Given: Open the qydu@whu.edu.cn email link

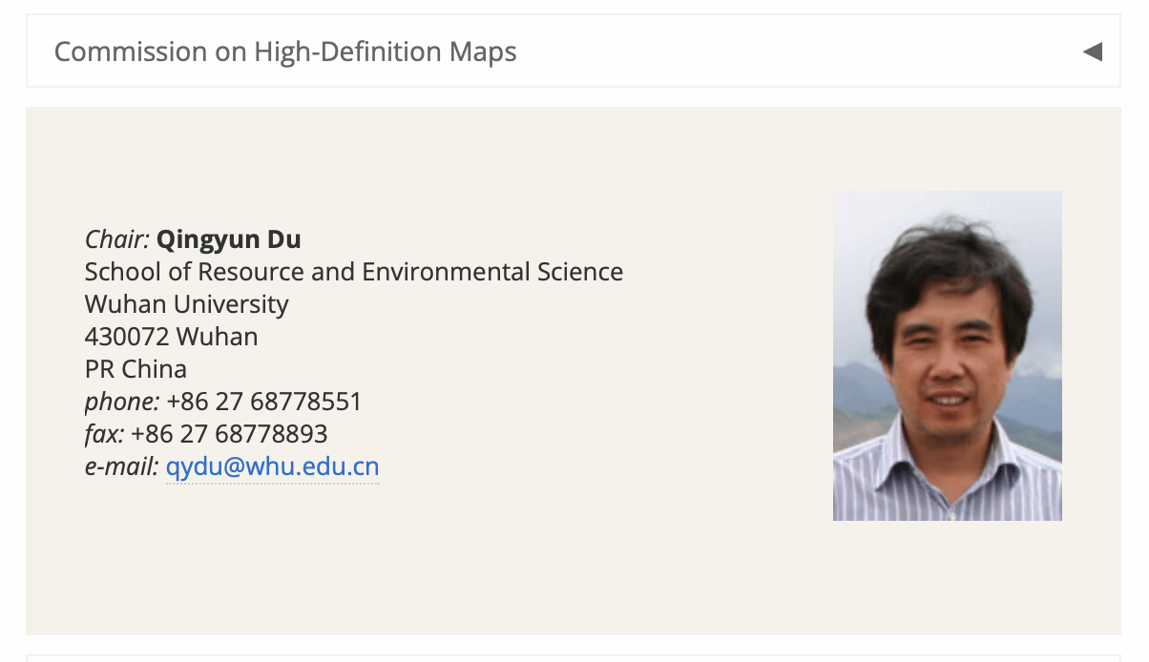Looking at the screenshot, I should 272,467.
